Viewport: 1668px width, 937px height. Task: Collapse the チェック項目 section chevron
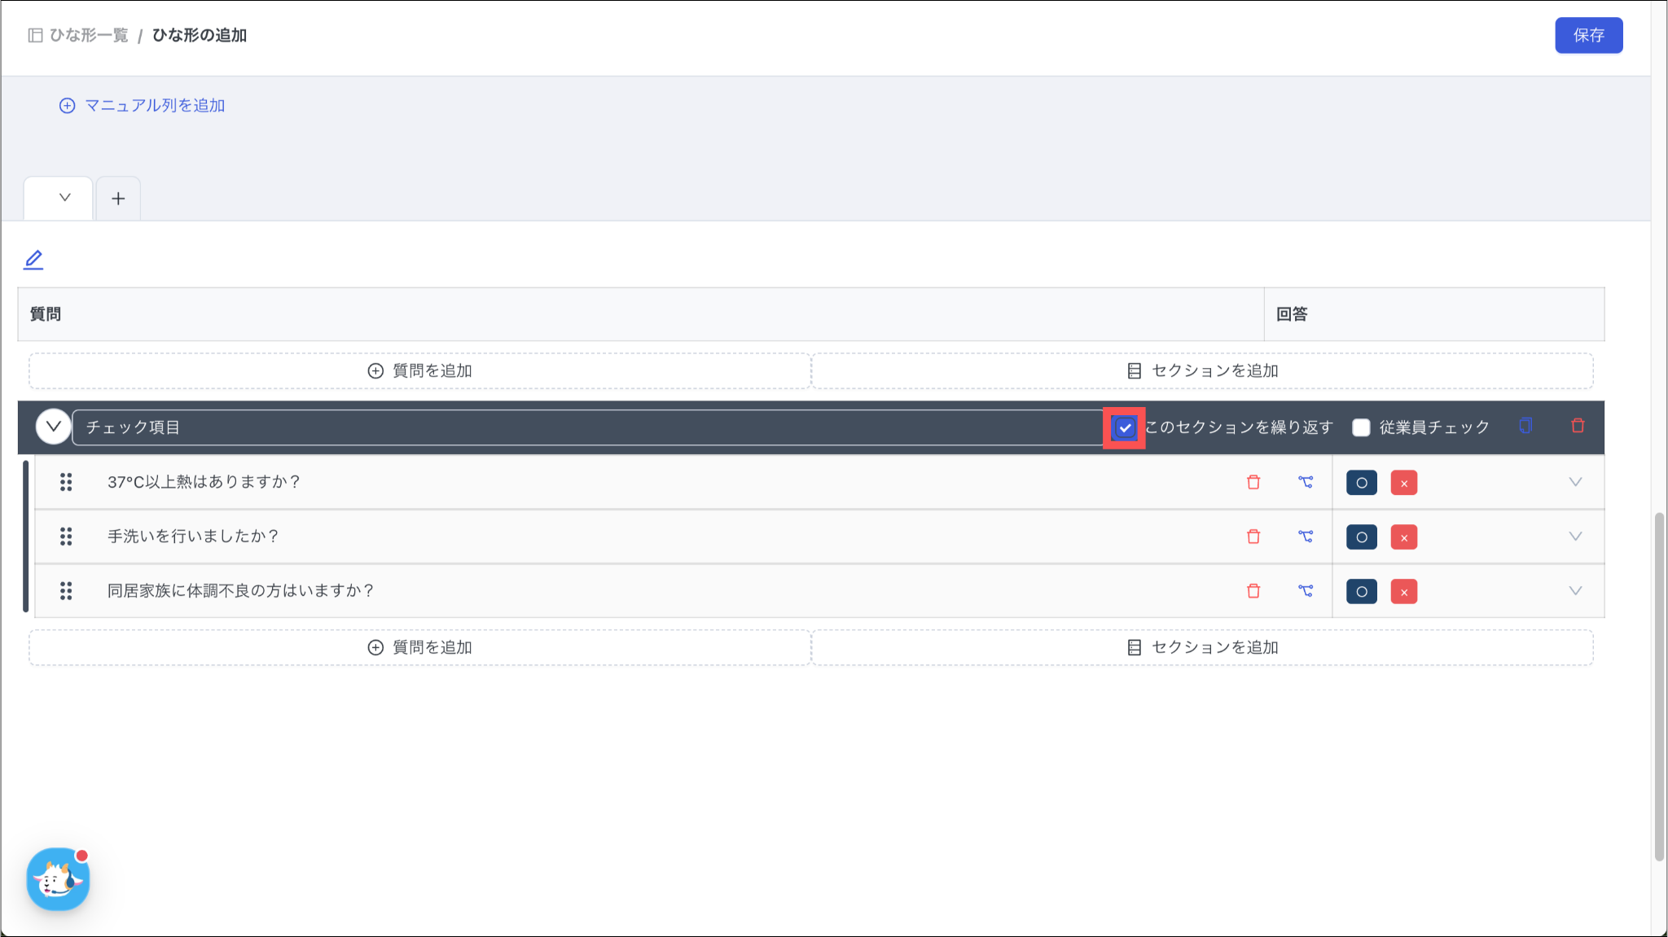[54, 427]
